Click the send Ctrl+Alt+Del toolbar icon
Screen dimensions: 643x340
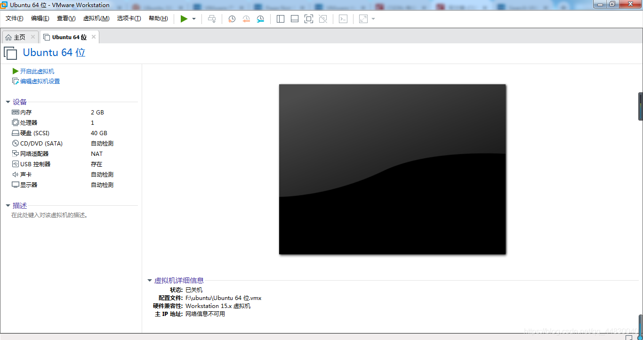pos(212,19)
